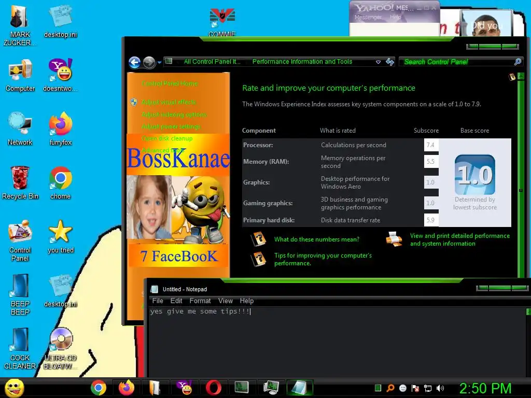Open the Network desktop icon
This screenshot has height=398, width=531.
tap(20, 129)
